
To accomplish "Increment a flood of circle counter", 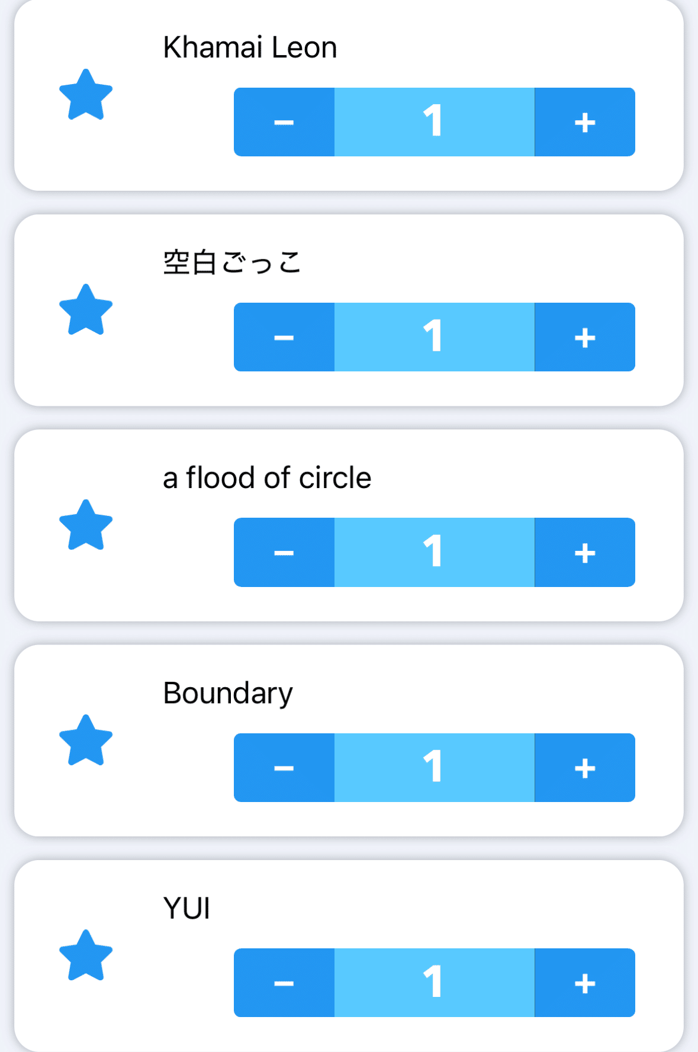I will tap(584, 553).
